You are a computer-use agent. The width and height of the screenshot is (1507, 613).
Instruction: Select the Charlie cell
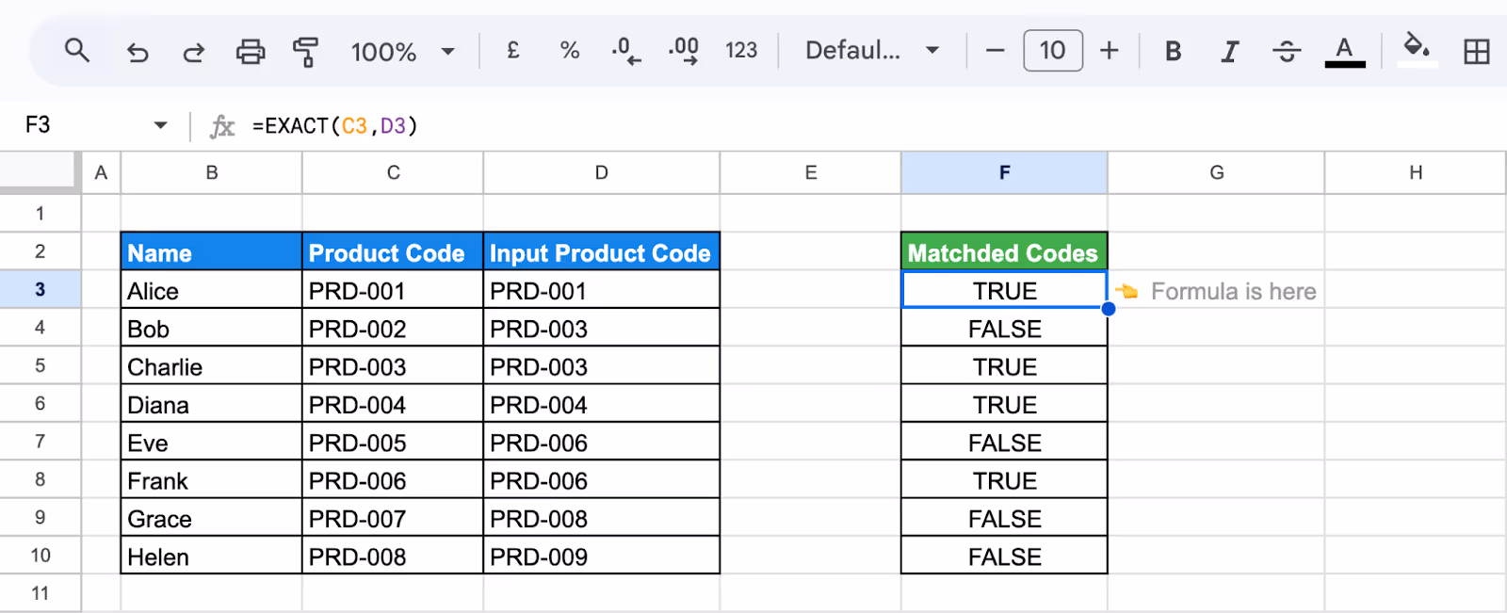[212, 366]
